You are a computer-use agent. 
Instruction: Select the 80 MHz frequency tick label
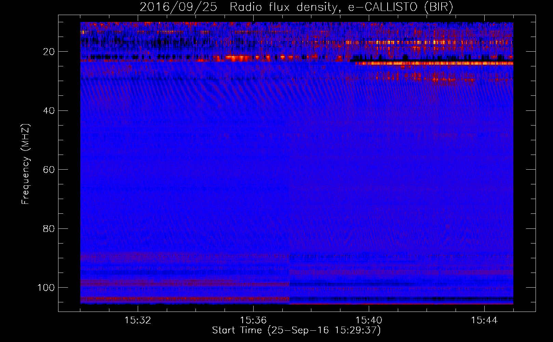pos(49,228)
